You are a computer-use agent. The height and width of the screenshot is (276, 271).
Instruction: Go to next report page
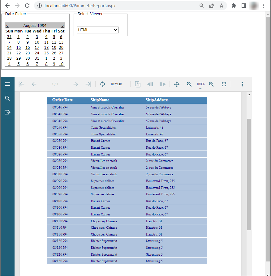(75, 84)
